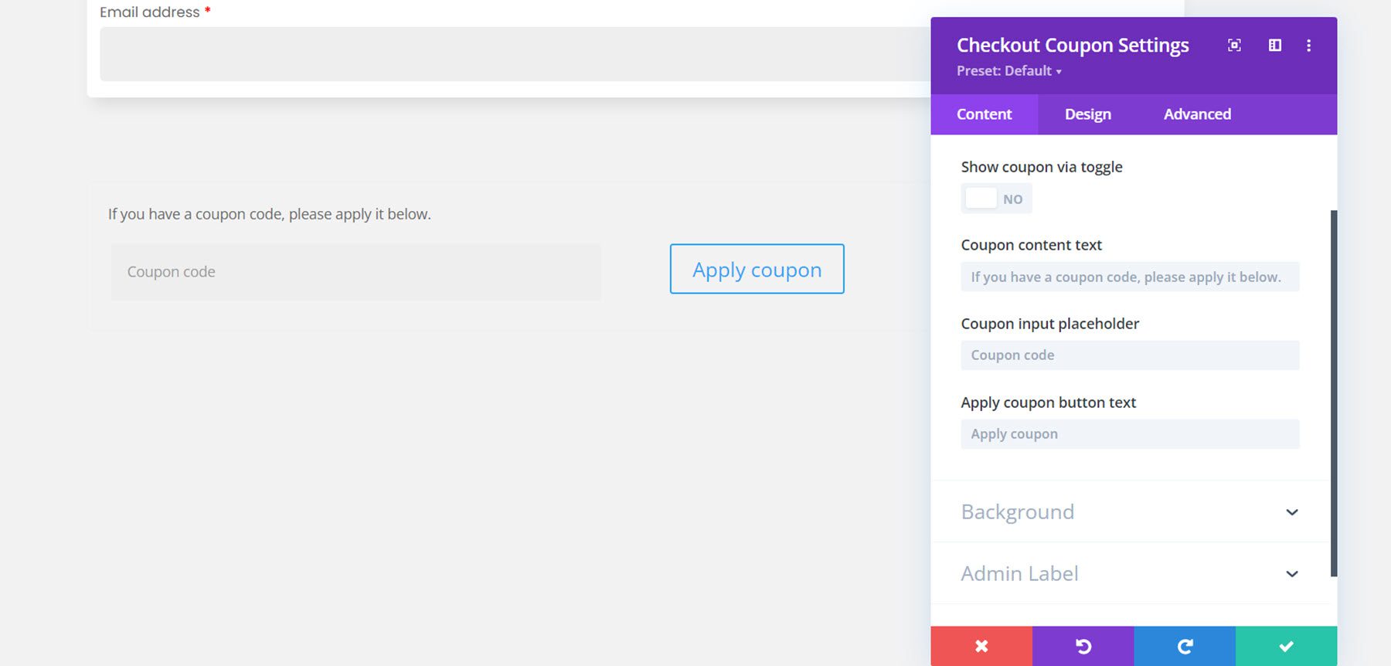This screenshot has height=666, width=1391.
Task: Click the blue redo arrow button
Action: tap(1185, 646)
